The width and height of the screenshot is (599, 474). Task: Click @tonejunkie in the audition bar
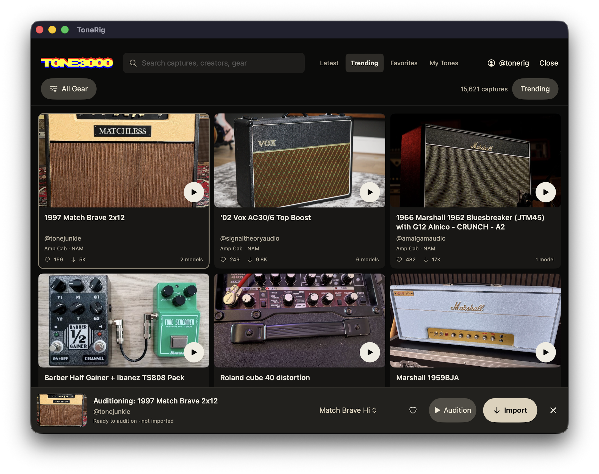coord(112,411)
